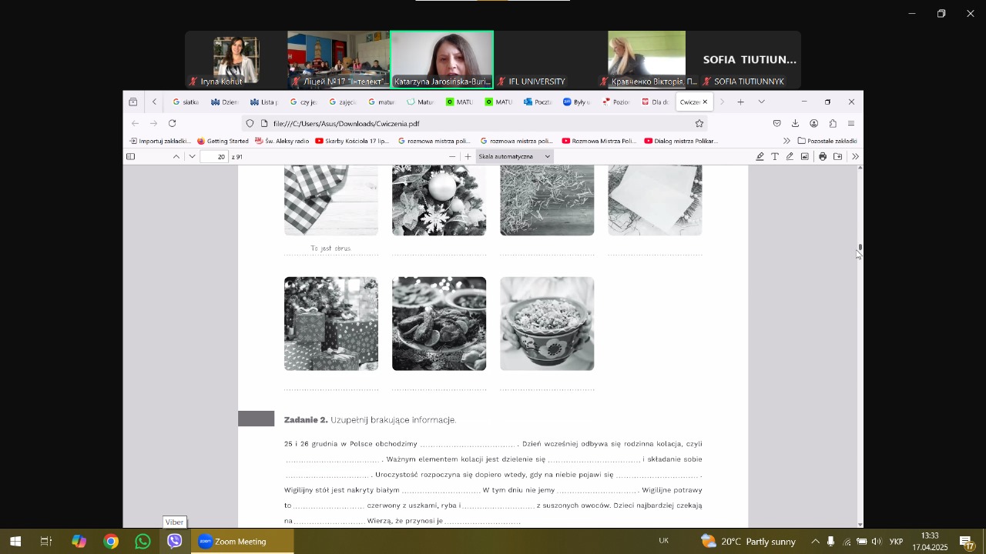Open notification center icon
Screen dimensions: 986x554
(968, 542)
